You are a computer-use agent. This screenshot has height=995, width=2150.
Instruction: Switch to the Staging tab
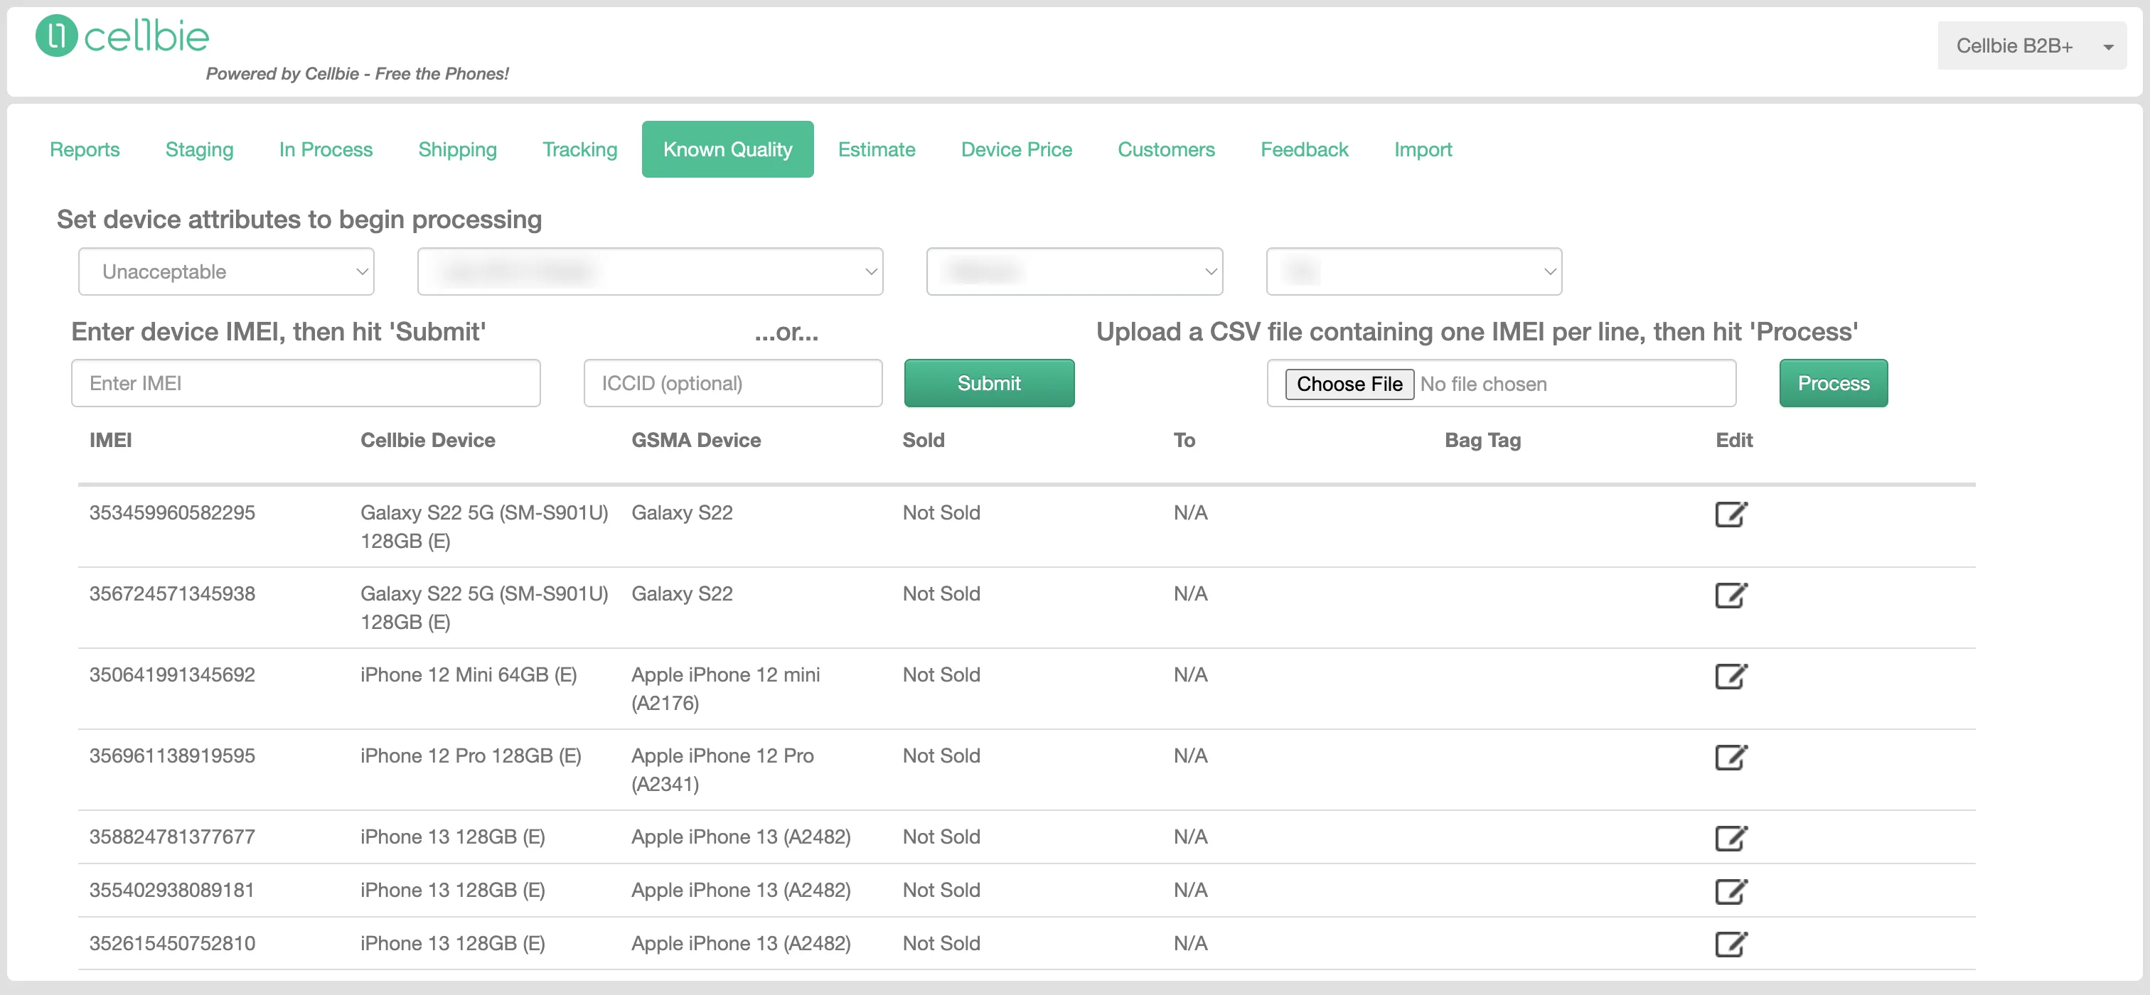pos(200,149)
